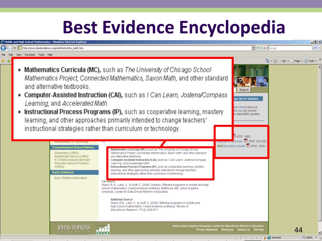The image size is (322, 241).
Task: Click the popup blocker status icon
Action: coord(264,238)
